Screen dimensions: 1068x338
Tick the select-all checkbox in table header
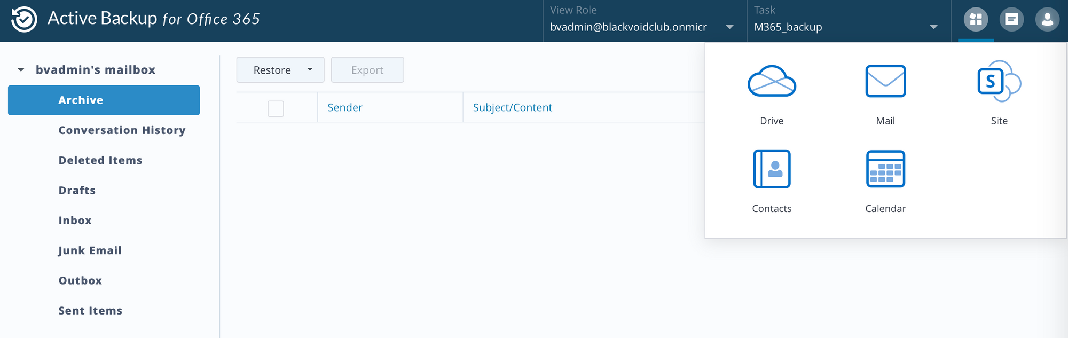pos(276,108)
